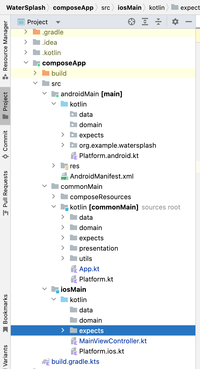Switch to the Variants tool window

pos(5,355)
